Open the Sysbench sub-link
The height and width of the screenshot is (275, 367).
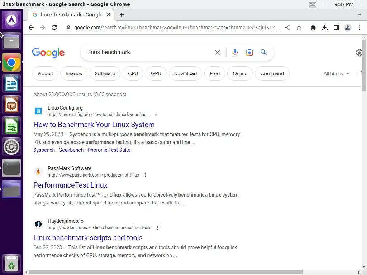coord(44,150)
